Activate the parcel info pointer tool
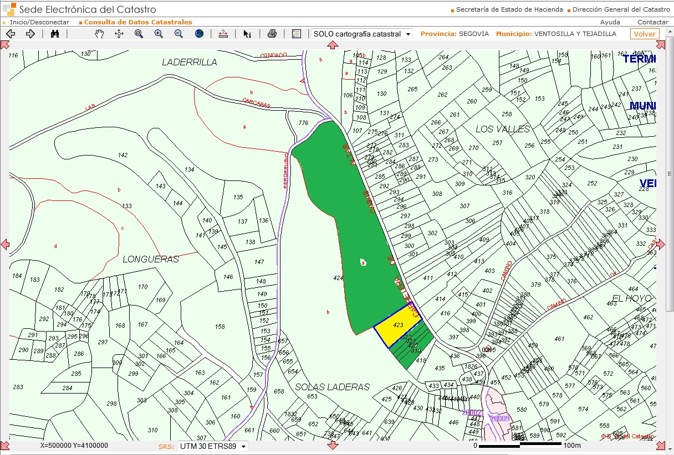 click(x=247, y=34)
